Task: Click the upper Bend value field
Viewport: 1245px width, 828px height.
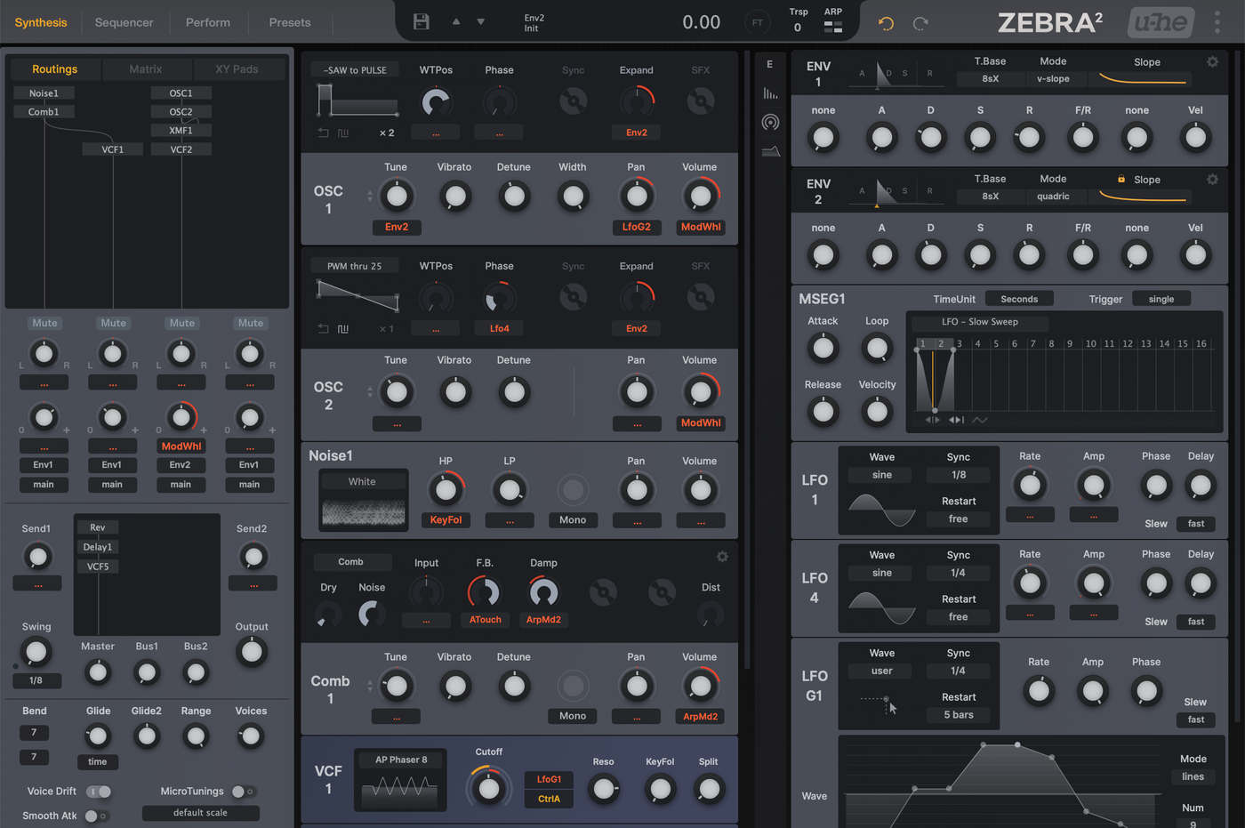Action: (34, 733)
